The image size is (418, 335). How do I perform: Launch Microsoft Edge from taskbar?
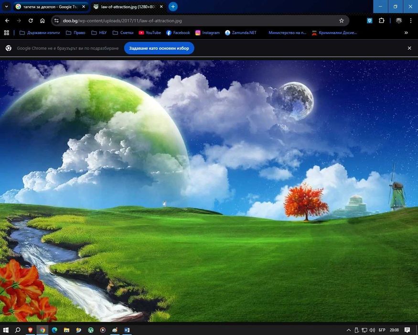pyautogui.click(x=54, y=330)
